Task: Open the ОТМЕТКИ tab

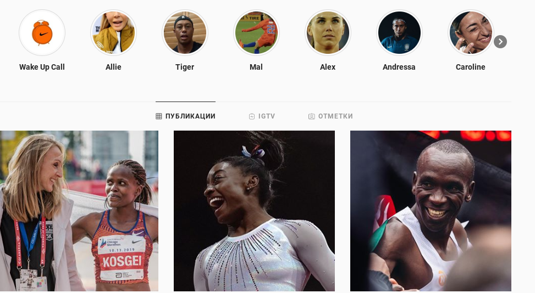Action: click(330, 116)
